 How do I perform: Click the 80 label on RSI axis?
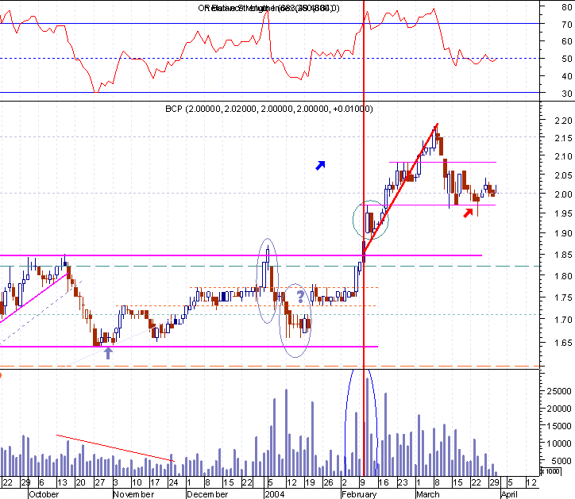coord(566,7)
